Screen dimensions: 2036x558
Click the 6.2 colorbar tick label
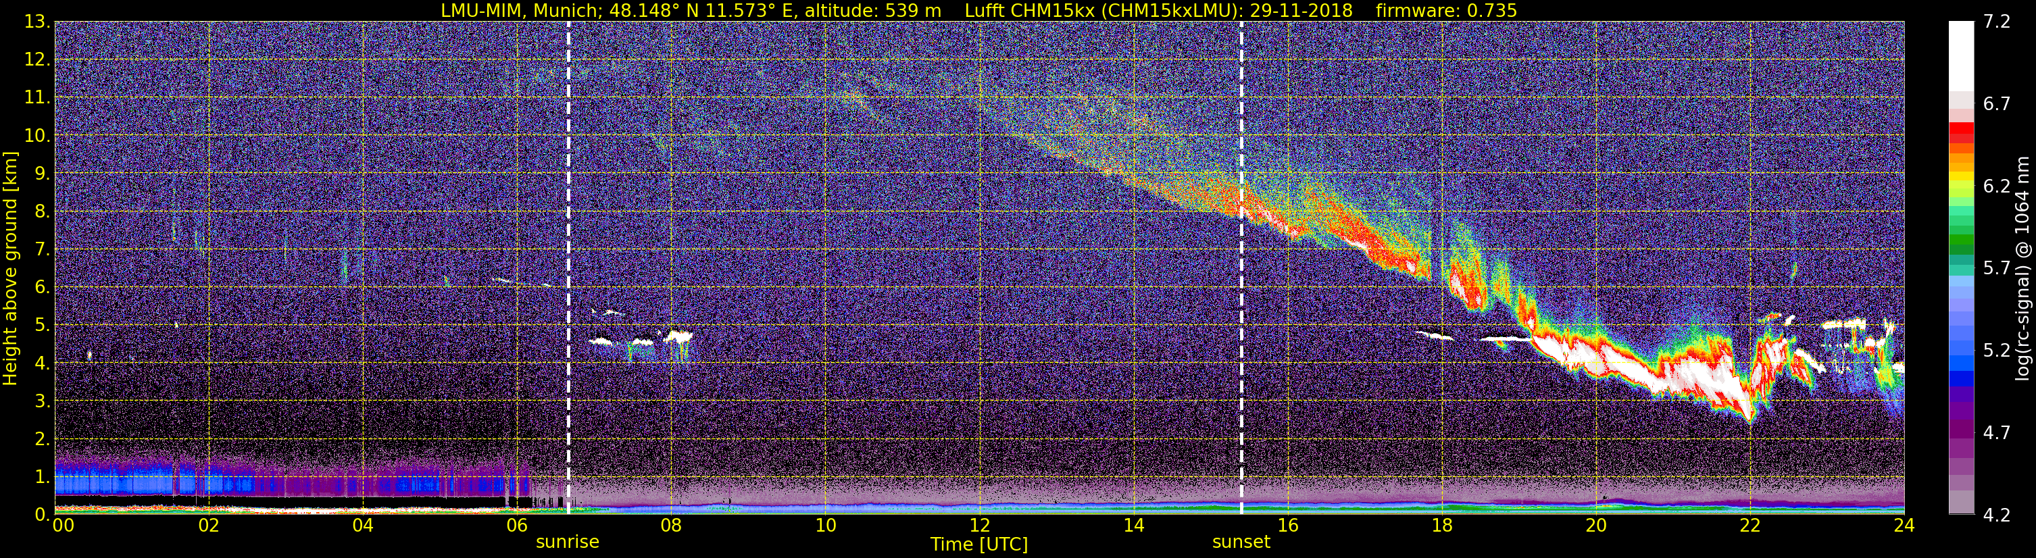click(1997, 186)
